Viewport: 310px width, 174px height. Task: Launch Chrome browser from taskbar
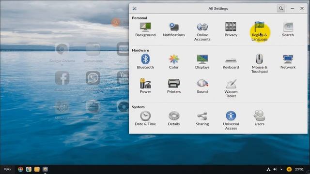click(x=29, y=169)
